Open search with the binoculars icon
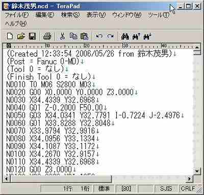This screenshot has height=195, width=204. [125, 36]
